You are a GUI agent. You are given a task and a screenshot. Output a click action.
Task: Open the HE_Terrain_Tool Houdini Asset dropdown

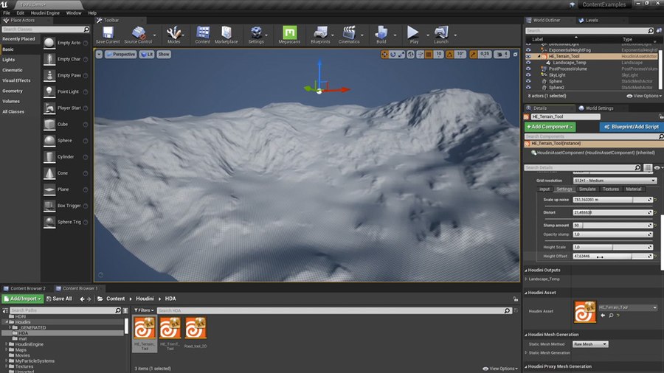click(628, 307)
